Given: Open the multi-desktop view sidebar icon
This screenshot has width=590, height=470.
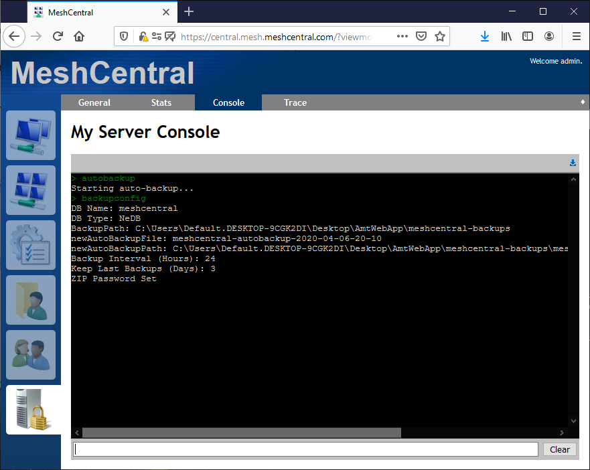Looking at the screenshot, I should [x=31, y=190].
